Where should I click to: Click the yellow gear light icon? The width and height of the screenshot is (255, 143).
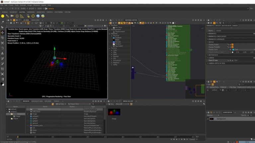coord(33,16)
